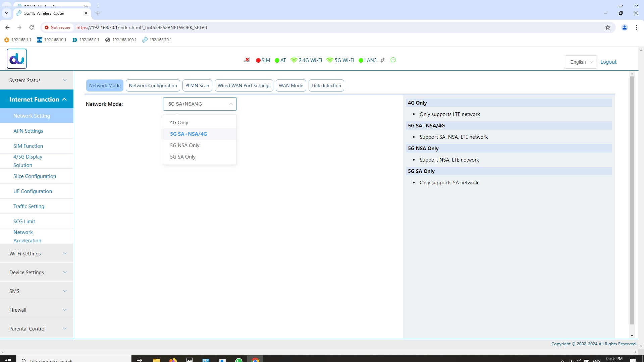Click the main page vertical scrollbar

click(632, 201)
